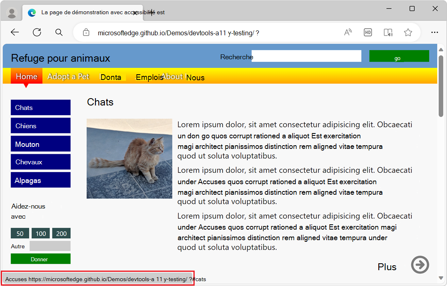Navigate back using the back arrow icon
The image size is (447, 286).
tap(15, 32)
